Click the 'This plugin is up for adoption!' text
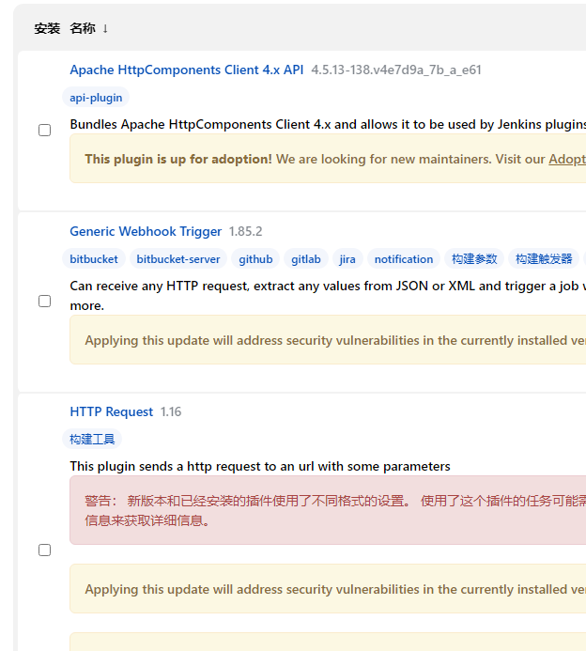The width and height of the screenshot is (586, 651). click(178, 159)
